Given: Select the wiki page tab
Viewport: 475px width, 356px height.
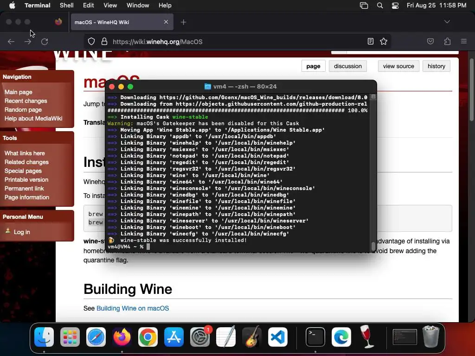Looking at the screenshot, I should click(x=313, y=66).
